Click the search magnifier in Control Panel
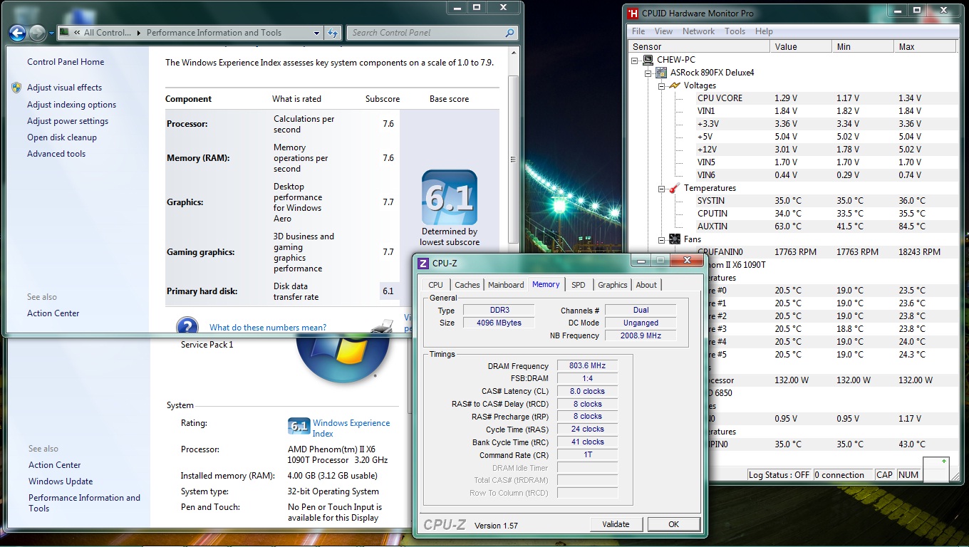 (509, 33)
